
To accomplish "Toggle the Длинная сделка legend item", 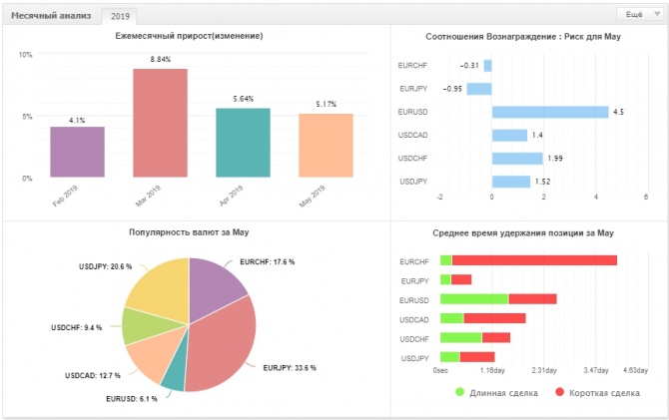I will tap(496, 393).
